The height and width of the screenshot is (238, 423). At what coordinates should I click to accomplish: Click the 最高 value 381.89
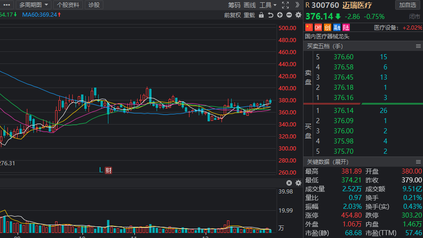coord(351,171)
